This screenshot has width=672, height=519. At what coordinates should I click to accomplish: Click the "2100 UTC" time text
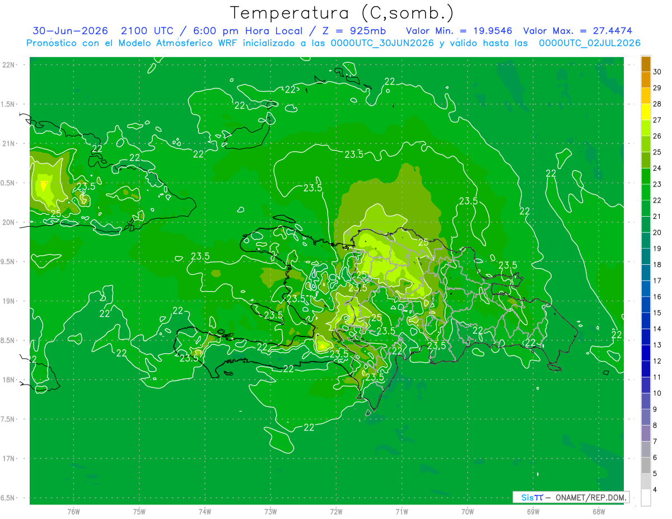147,31
